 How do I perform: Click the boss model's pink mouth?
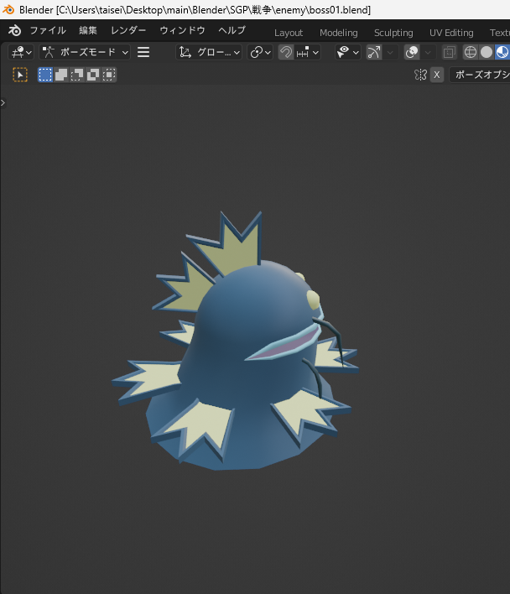coord(289,346)
